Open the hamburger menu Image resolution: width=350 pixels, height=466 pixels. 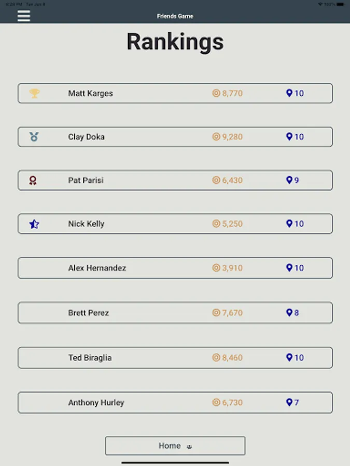pyautogui.click(x=24, y=16)
